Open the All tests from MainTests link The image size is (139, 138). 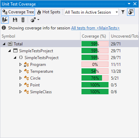click(x=96, y=28)
